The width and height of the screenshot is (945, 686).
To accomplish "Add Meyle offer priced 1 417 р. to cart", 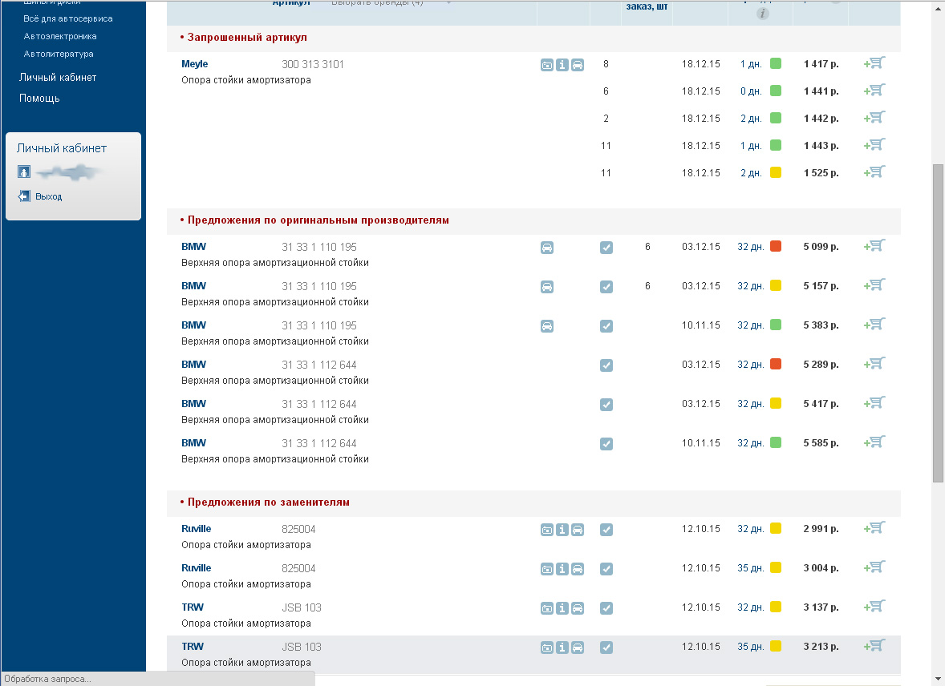I will (x=874, y=63).
